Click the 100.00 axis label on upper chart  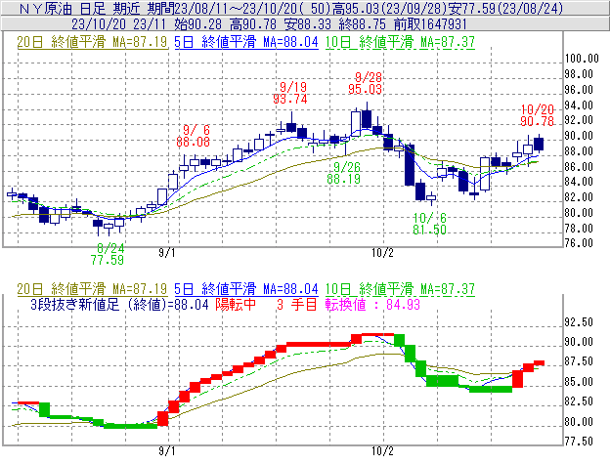pos(582,59)
